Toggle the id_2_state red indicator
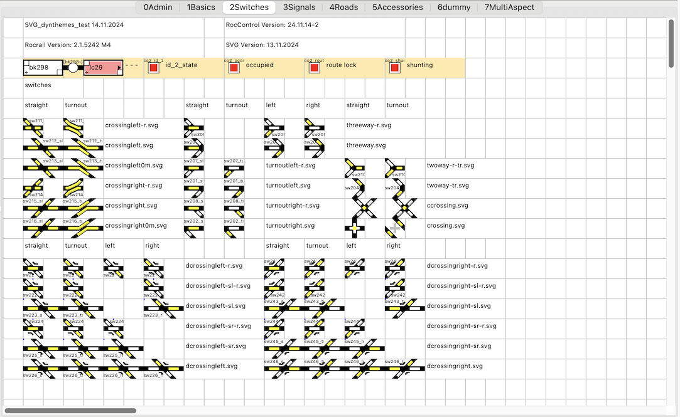The image size is (680, 417). pyautogui.click(x=153, y=68)
